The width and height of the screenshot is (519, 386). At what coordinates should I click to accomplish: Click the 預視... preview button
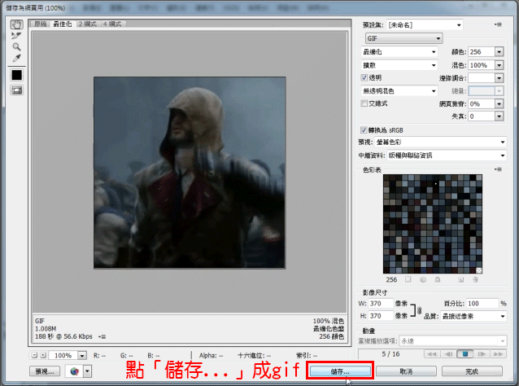pyautogui.click(x=45, y=371)
